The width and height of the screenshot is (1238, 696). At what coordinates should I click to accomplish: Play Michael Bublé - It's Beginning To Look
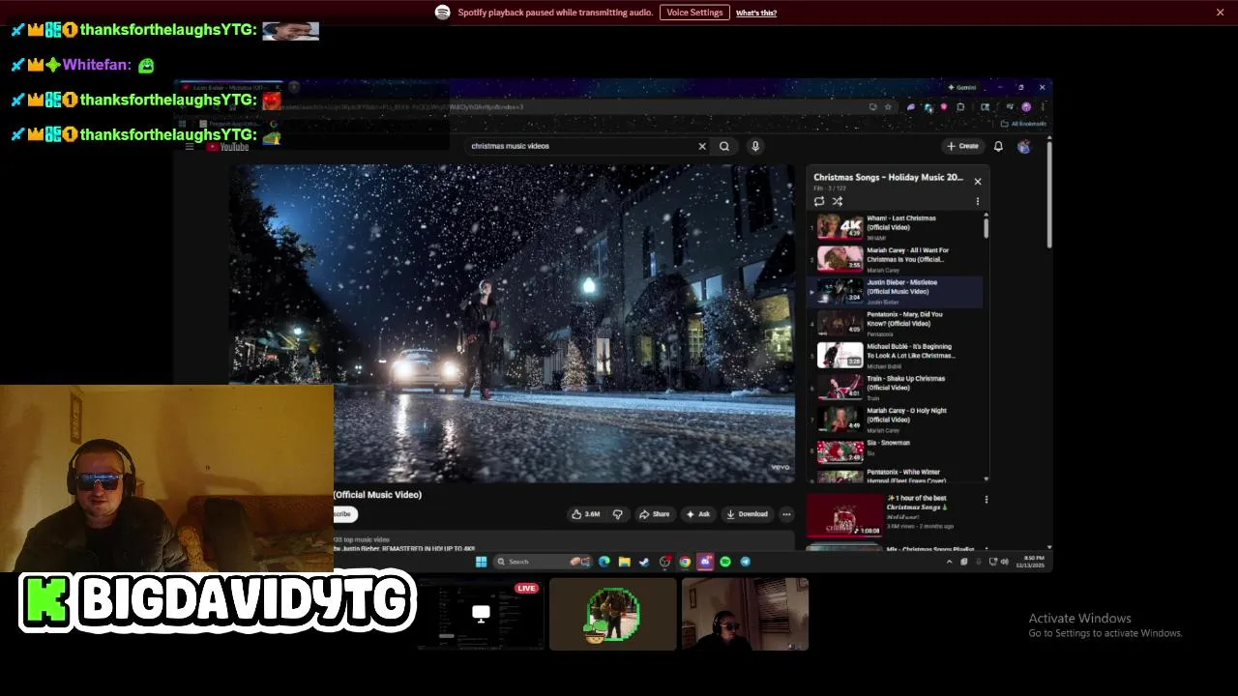(x=895, y=355)
